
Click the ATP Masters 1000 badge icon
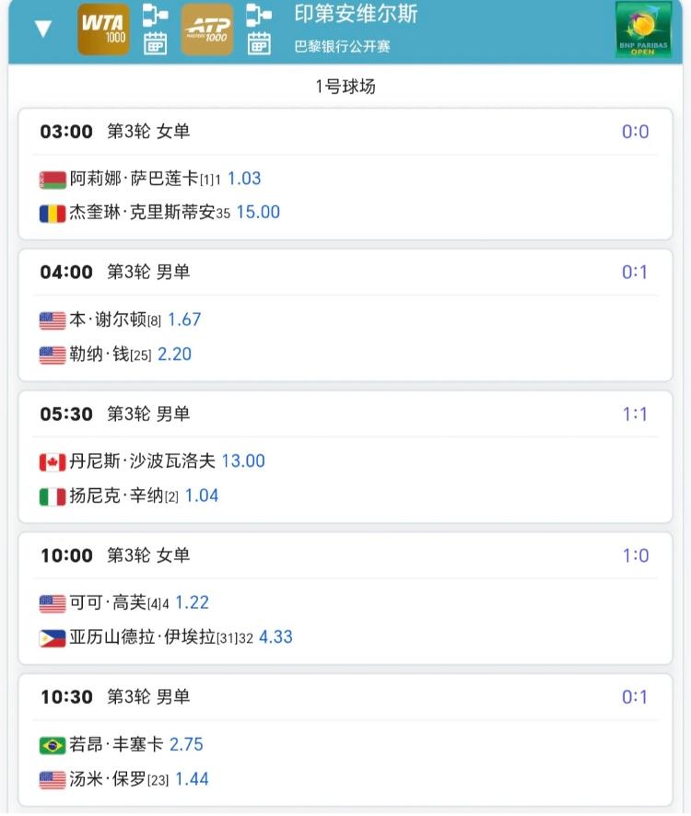207,29
